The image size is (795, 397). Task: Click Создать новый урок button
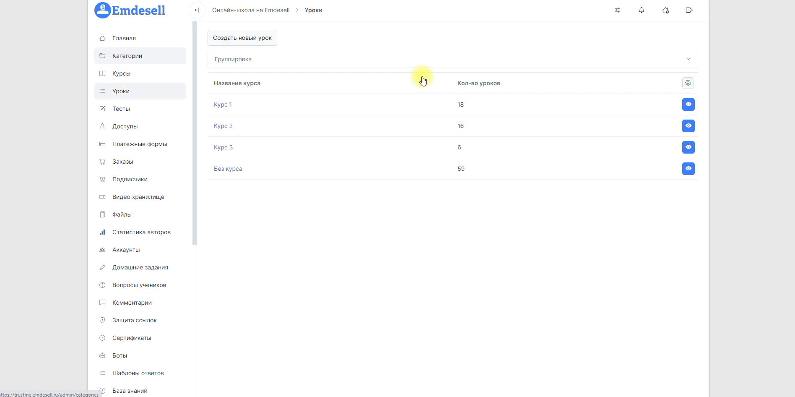(242, 38)
